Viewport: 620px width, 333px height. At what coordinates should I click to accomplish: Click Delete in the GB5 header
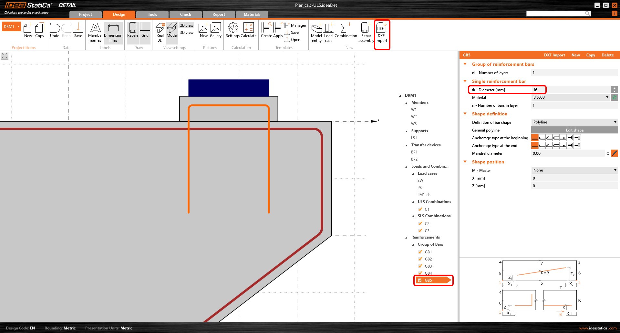point(607,55)
